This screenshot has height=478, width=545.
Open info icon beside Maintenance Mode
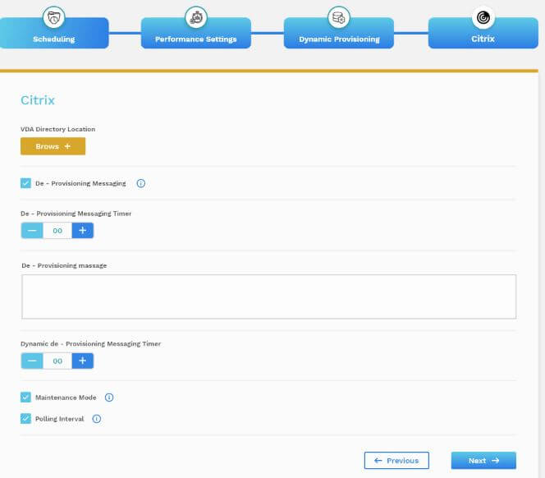[109, 398]
